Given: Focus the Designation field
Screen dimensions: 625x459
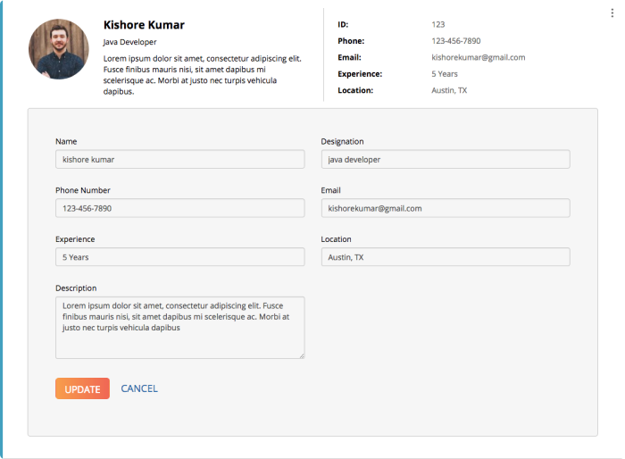Looking at the screenshot, I should 446,159.
